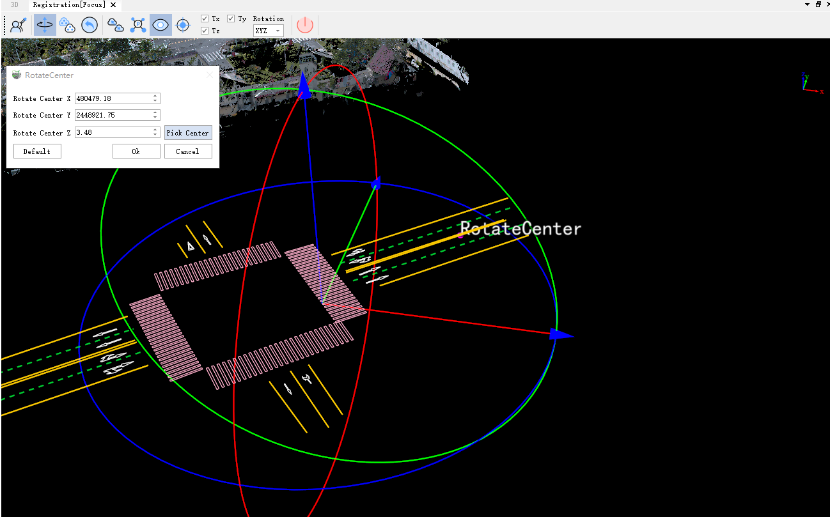Screen dimensions: 830x517
Task: Open the Rotation XYZ dropdown
Action: click(x=268, y=31)
